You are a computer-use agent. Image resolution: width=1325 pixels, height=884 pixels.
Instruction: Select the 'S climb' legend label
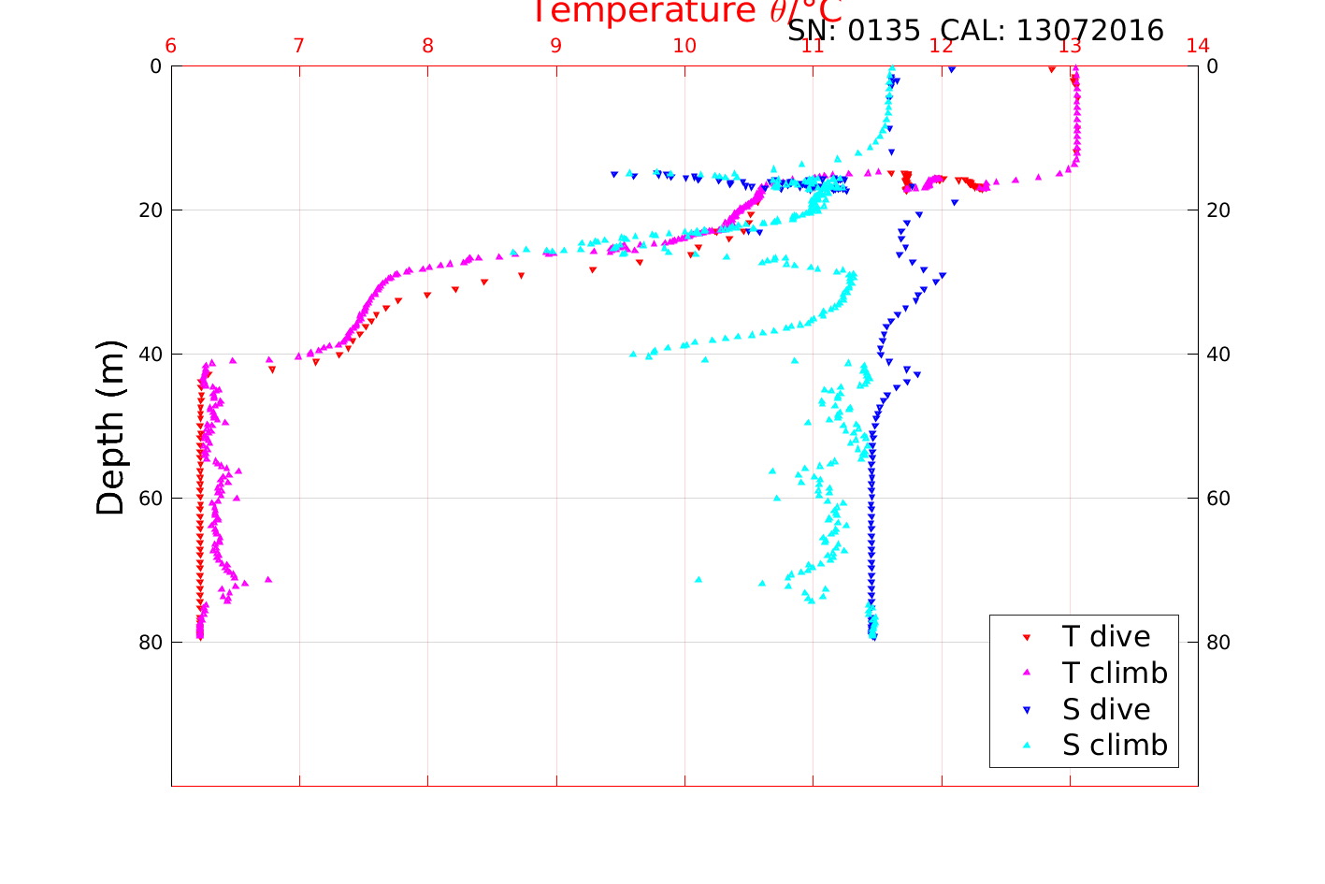(x=1115, y=746)
